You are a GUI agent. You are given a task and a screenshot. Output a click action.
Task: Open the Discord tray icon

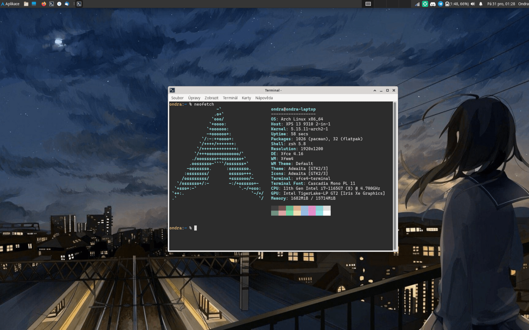[x=433, y=4]
